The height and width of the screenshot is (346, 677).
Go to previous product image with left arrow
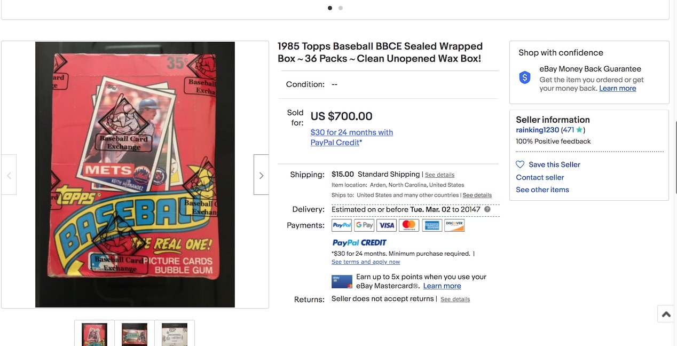coord(9,175)
